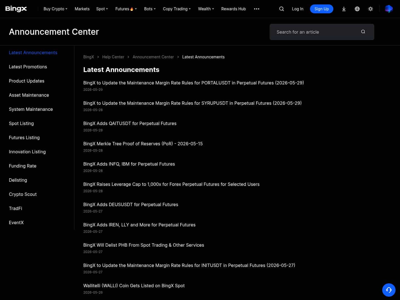The height and width of the screenshot is (300, 400).
Task: Select Crypto Scout category
Action: (x=23, y=194)
